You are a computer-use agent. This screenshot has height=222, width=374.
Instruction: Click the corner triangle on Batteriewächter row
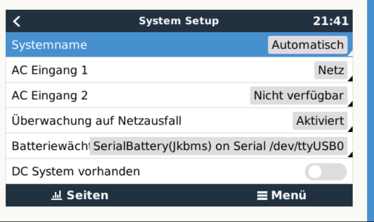350,155
